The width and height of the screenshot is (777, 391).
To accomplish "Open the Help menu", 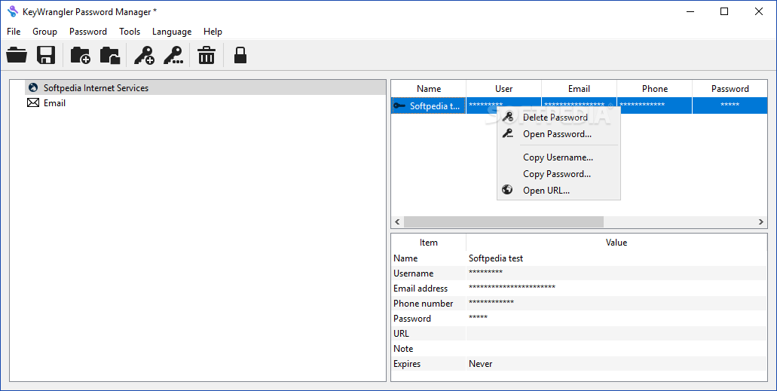I will click(213, 31).
